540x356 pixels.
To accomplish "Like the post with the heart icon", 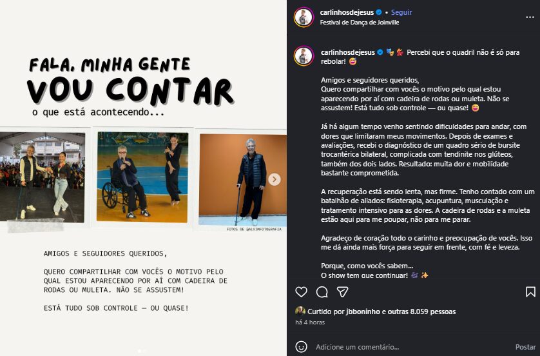I will point(301,292).
